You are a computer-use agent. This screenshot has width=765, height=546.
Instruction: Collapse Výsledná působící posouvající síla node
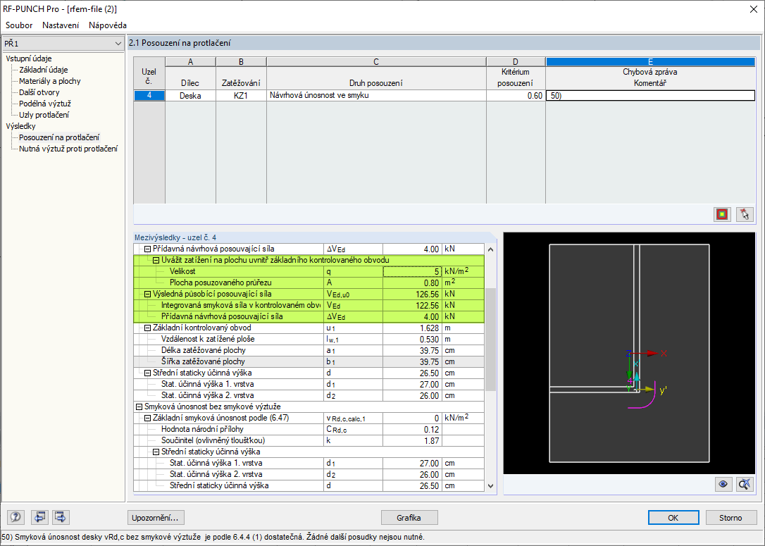click(147, 294)
